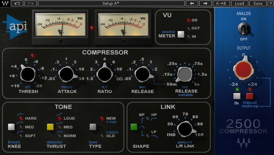Open the help question mark
This screenshot has width=274, height=155.
point(270,3)
